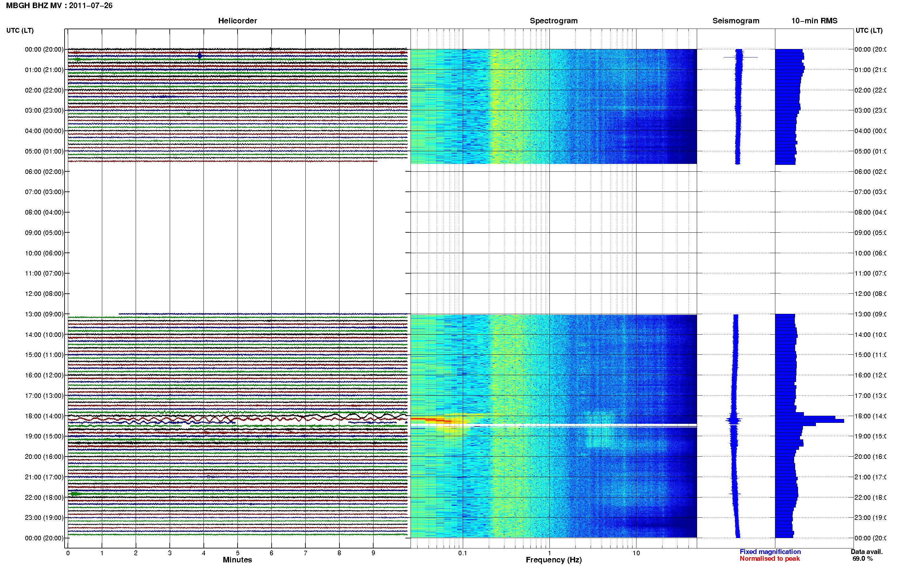Click the right-side 06:00 time label

point(870,172)
